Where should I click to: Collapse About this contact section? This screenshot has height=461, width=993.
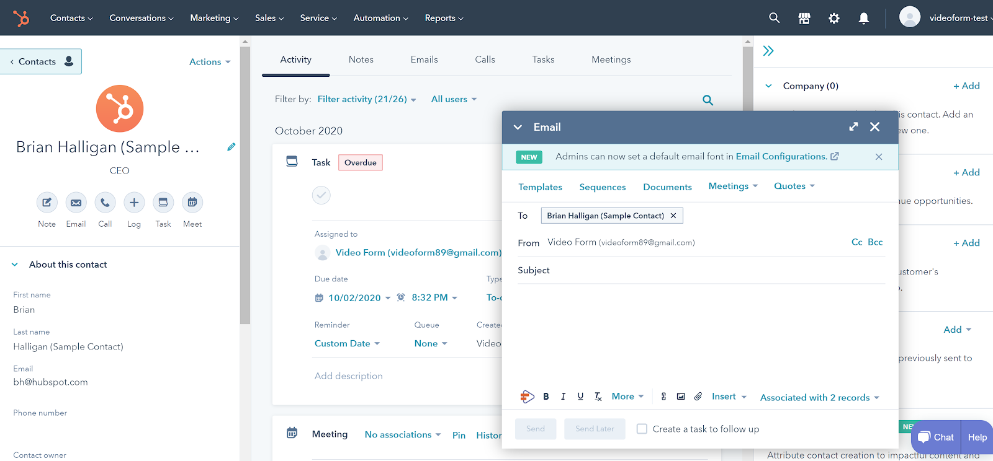point(15,265)
